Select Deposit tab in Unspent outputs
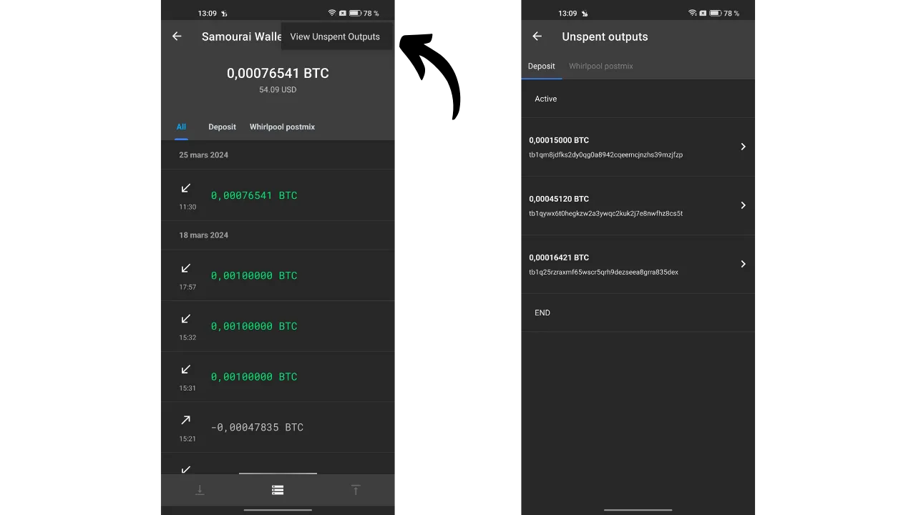This screenshot has width=916, height=515. pos(541,66)
